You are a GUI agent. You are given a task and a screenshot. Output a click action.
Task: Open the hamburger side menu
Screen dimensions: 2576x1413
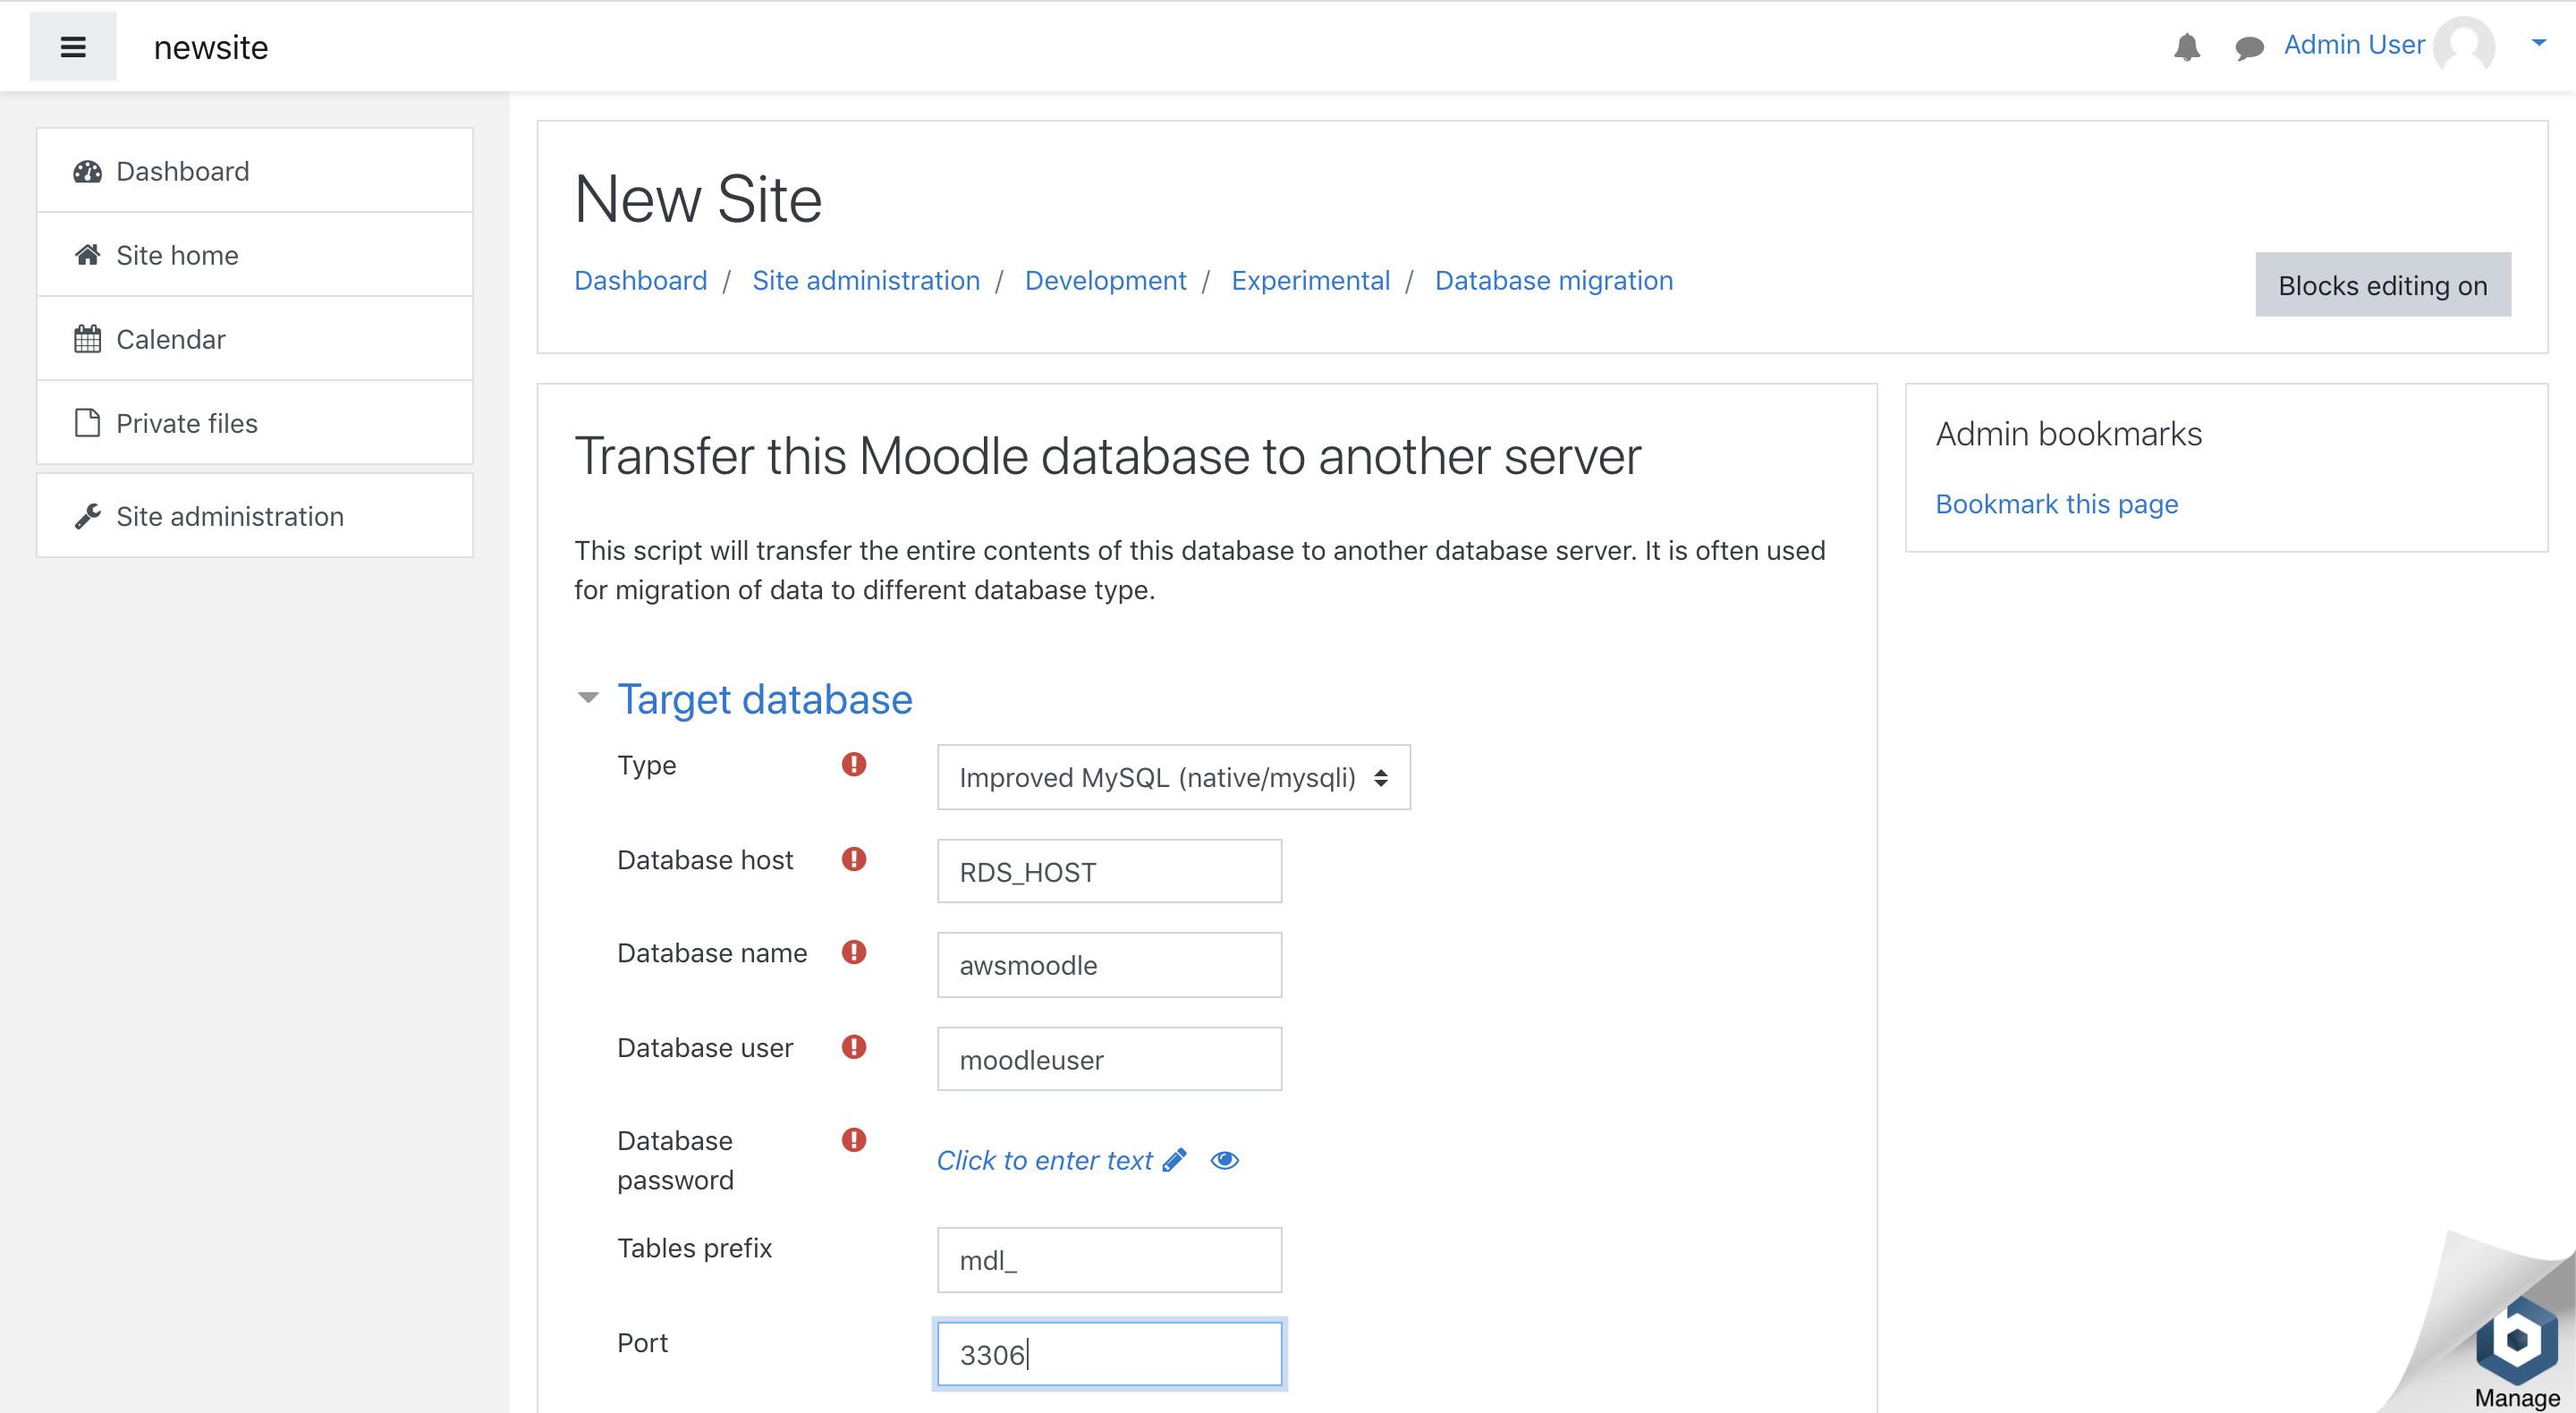click(73, 47)
